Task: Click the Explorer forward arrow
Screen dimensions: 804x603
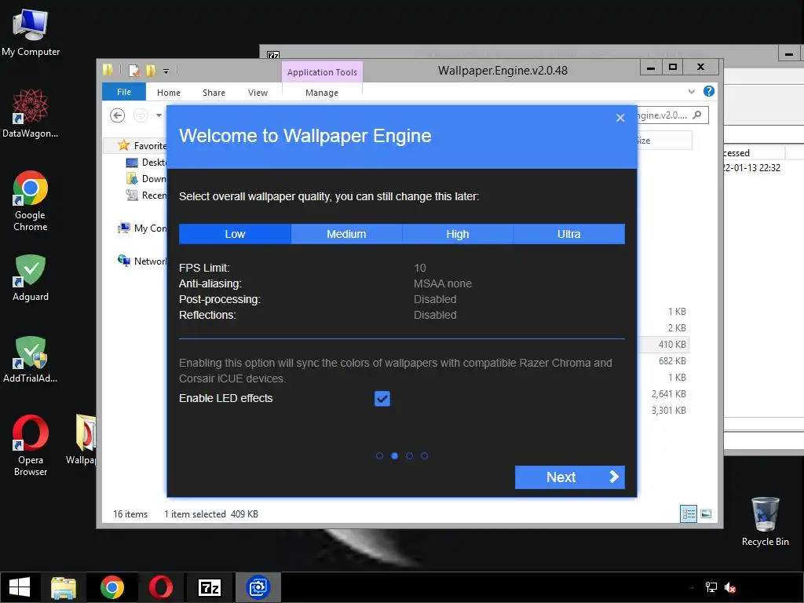Action: click(x=141, y=115)
